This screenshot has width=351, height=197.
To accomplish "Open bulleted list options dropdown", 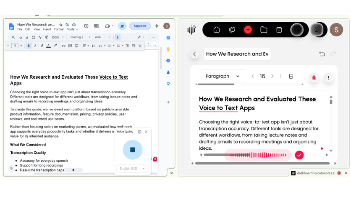I will 111,46.
